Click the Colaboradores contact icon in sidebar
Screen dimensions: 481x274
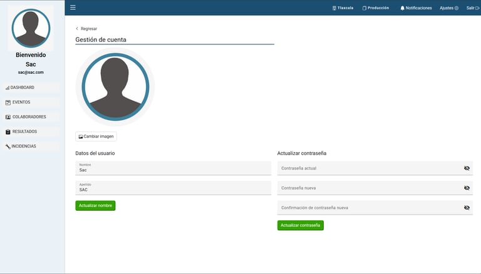click(x=8, y=117)
